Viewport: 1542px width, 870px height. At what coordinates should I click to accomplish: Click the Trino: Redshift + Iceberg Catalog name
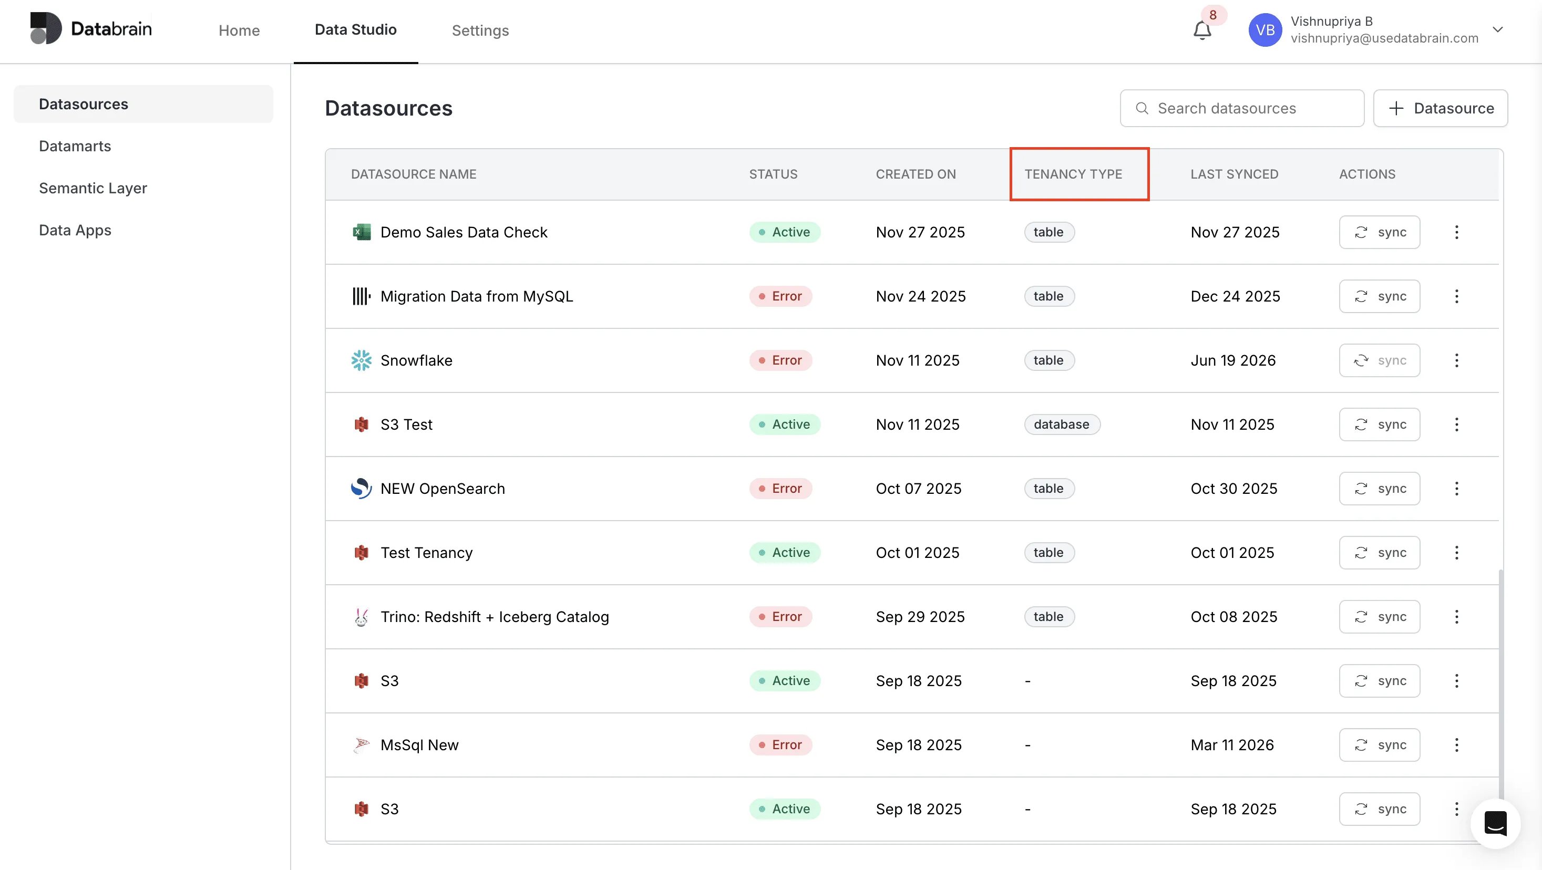tap(495, 616)
